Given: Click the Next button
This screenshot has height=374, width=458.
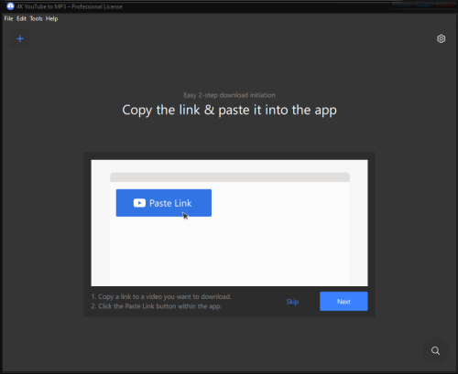Looking at the screenshot, I should point(343,302).
